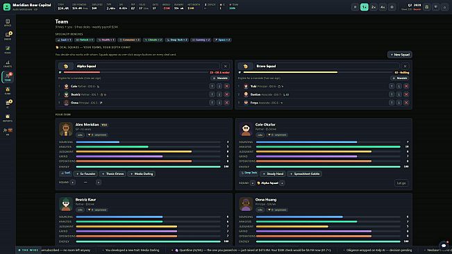The image size is (452, 254).
Task: Click Alex Meridian's Sourcing skill bar
Action: pyautogui.click(x=148, y=142)
